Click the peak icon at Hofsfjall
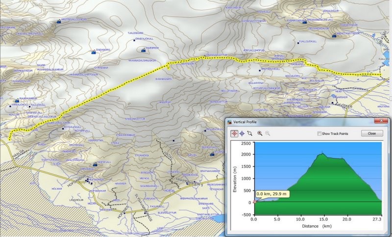The width and height of the screenshot is (392, 237). (x=95, y=164)
